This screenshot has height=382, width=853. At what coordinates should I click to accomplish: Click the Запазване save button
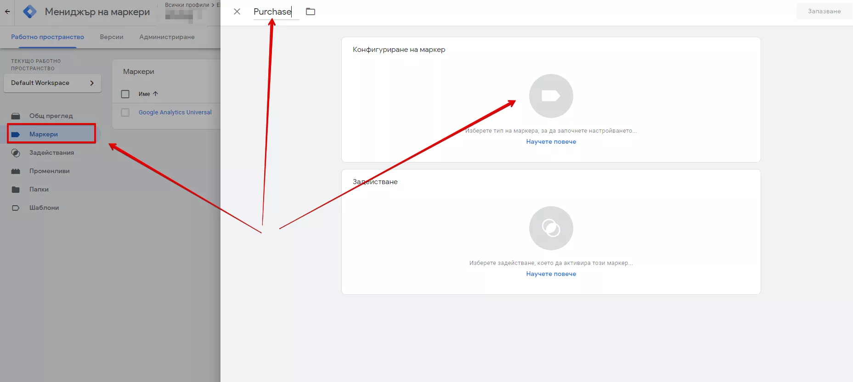[x=825, y=11]
